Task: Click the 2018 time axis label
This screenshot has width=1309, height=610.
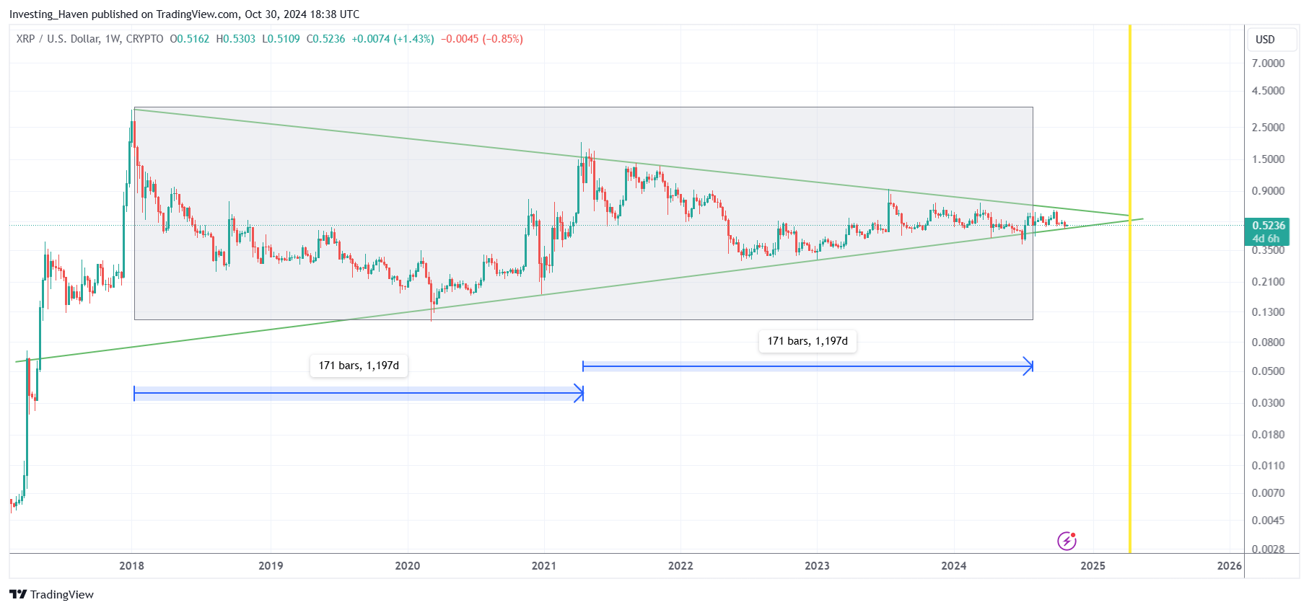Action: pos(131,566)
